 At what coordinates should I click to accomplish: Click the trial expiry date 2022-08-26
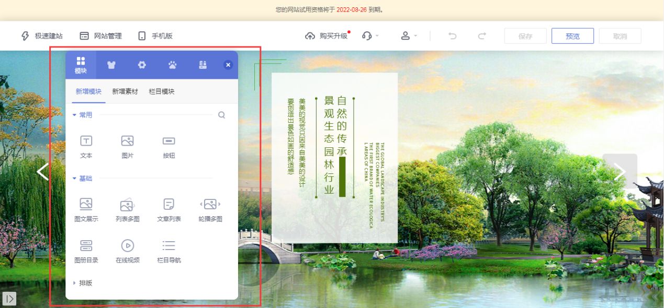coord(351,10)
